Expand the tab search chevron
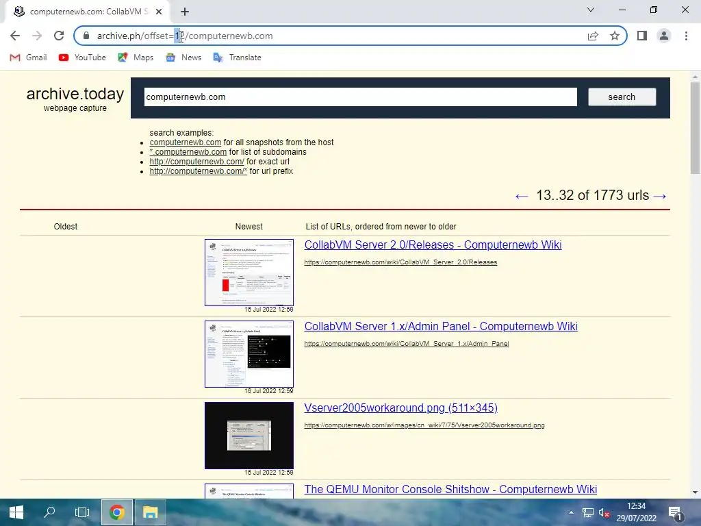The height and width of the screenshot is (526, 701). pyautogui.click(x=591, y=10)
